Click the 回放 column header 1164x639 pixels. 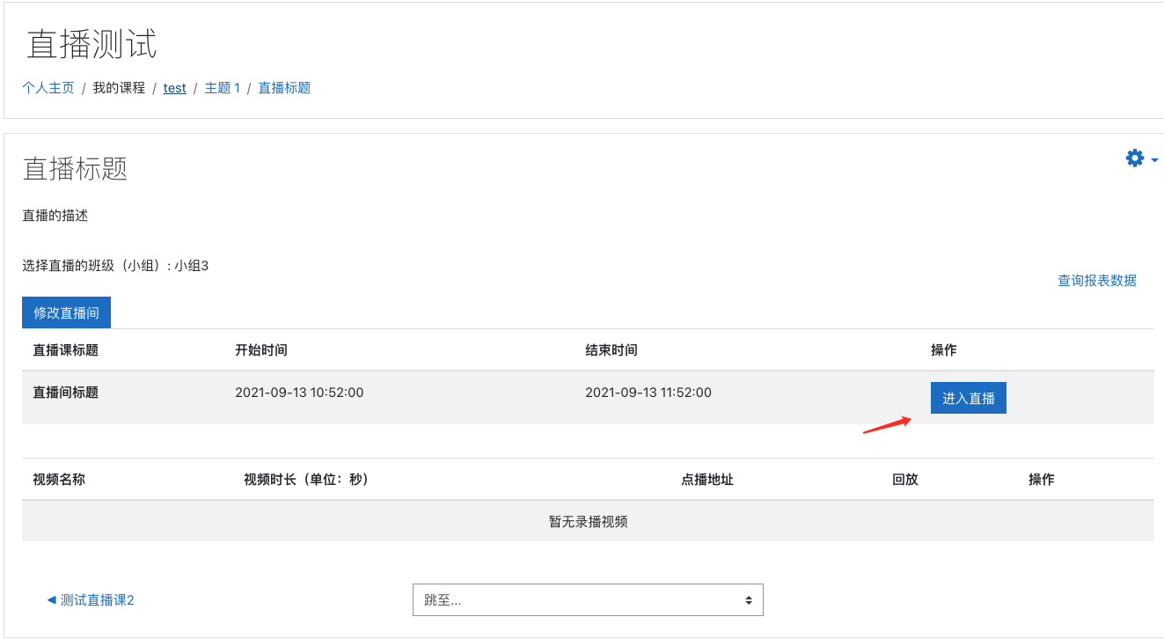coord(905,480)
